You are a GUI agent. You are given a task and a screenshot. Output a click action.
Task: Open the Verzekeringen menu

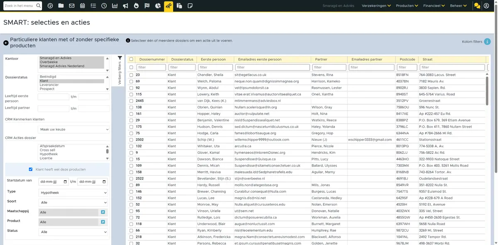[376, 6]
